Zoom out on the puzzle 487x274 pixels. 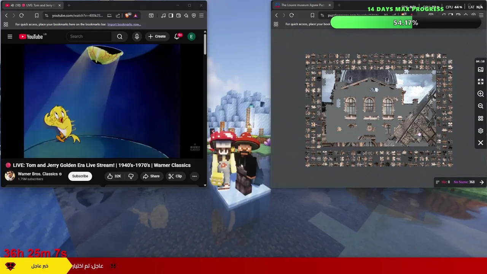point(481,106)
